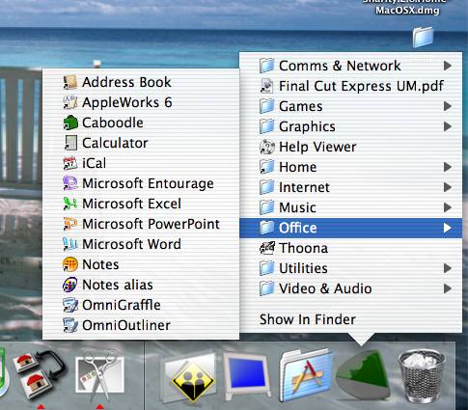Open the Applications folder in the Dock
This screenshot has width=468, height=410.
tap(305, 375)
